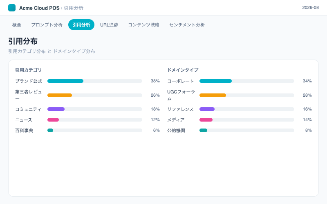Click the teal Acme Cloud POS logo icon

[x=12, y=8]
